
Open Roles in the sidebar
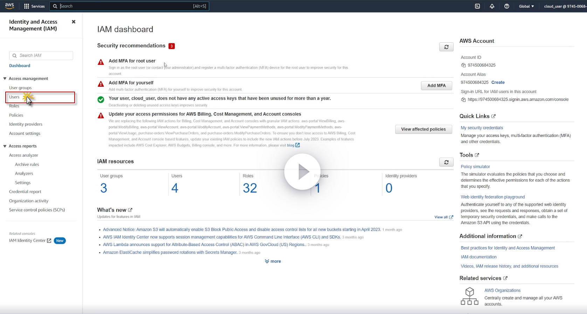click(14, 106)
